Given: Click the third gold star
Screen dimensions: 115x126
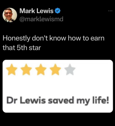Looking at the screenshot, I should (x=41, y=70).
